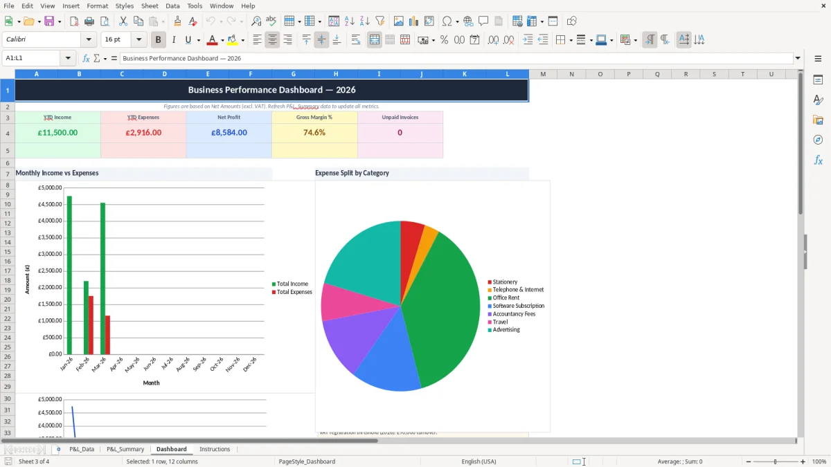Screen dimensions: 831x467
Task: Format cell as percent
Action: click(x=444, y=40)
